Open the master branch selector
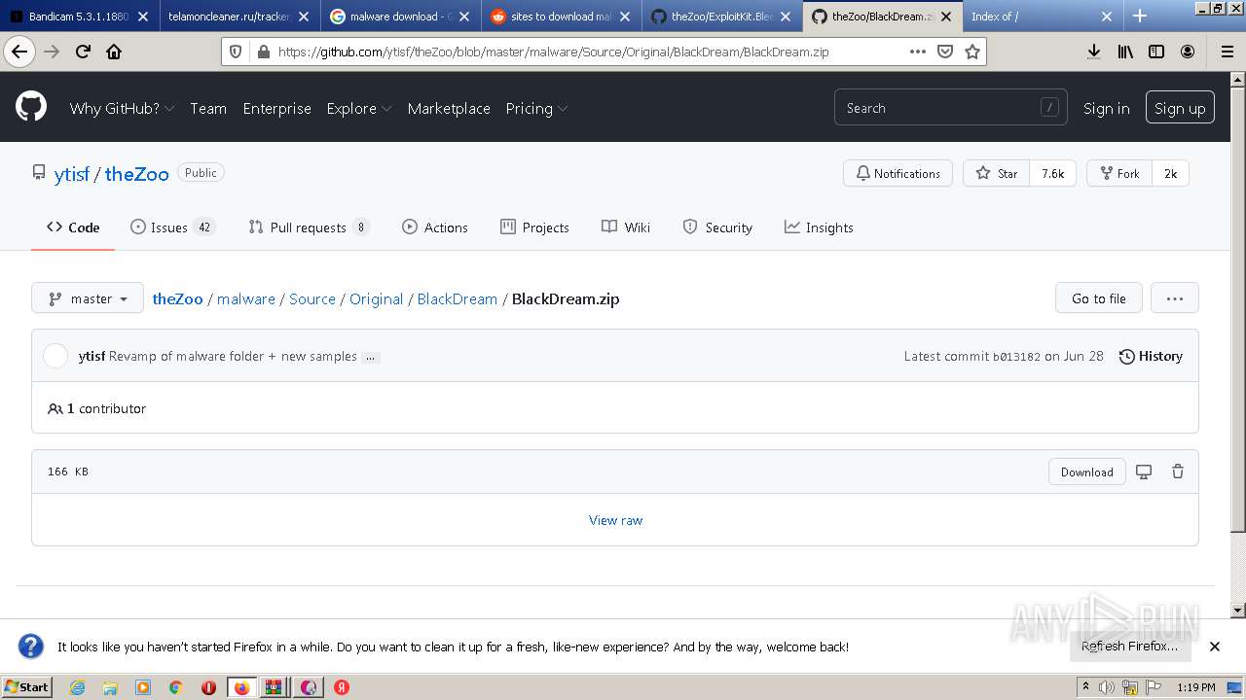Screen dimensions: 1246x700 88,298
